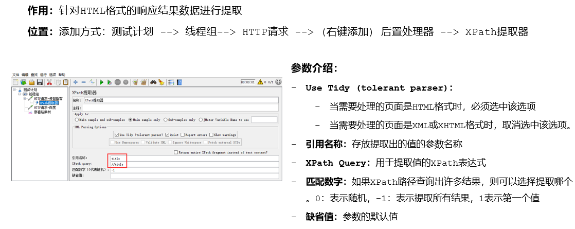Screen dimensions: 575x229
Task: Click the blue plus Add icon
Action: pyautogui.click(x=76, y=82)
